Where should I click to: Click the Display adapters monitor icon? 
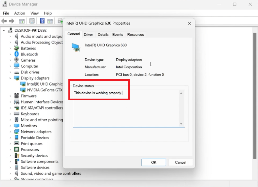click(17, 78)
